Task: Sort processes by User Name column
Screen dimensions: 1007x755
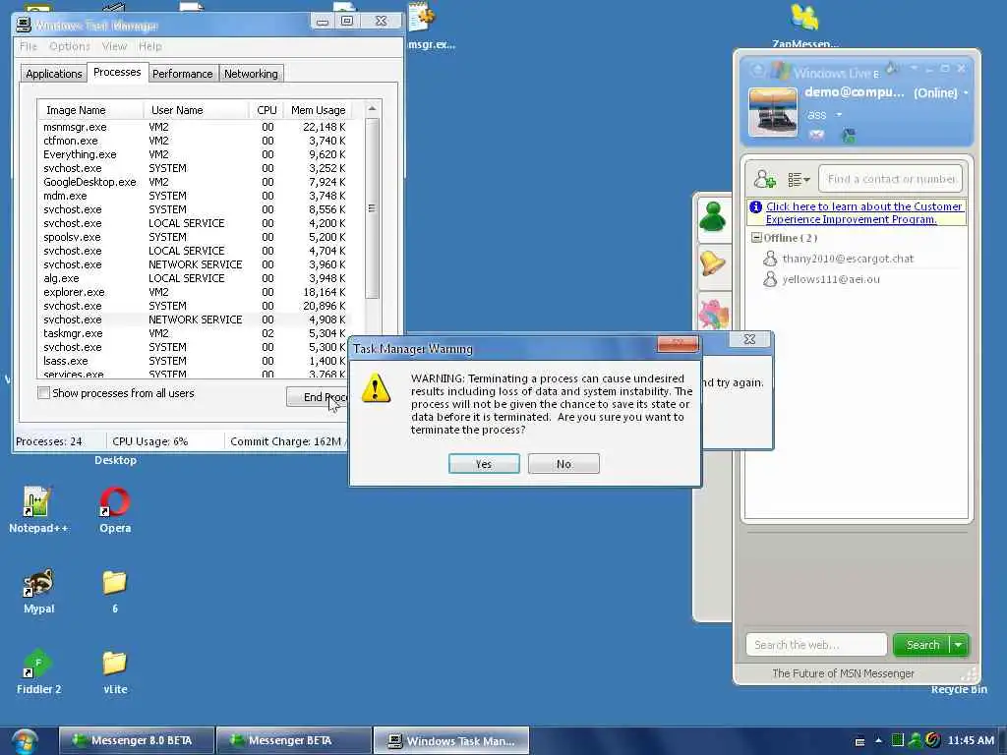Action: tap(196, 110)
